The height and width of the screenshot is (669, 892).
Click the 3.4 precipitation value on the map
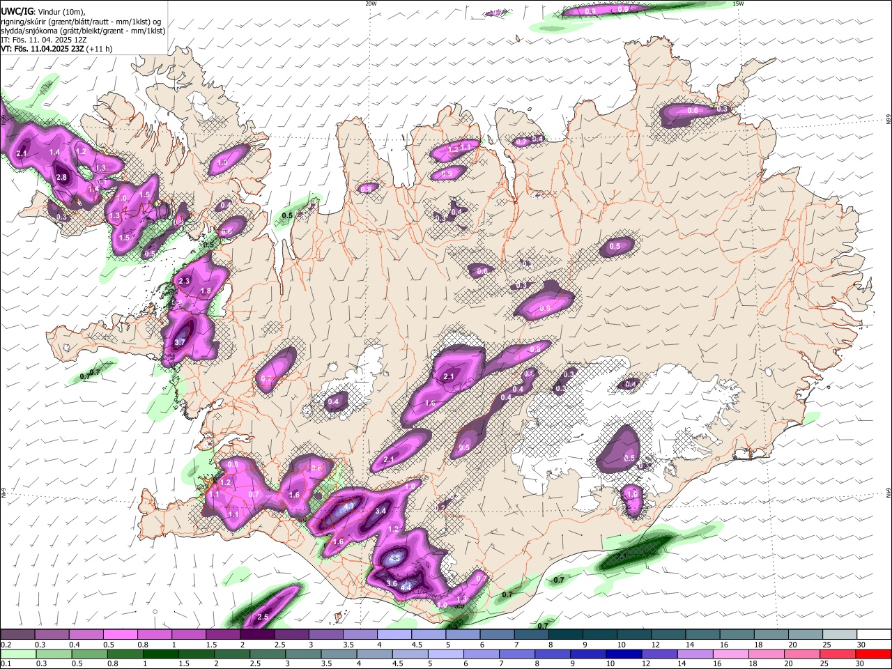[x=380, y=511]
